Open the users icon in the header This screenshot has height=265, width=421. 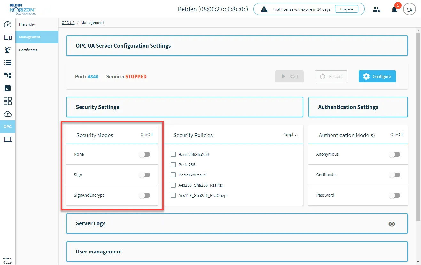point(376,9)
